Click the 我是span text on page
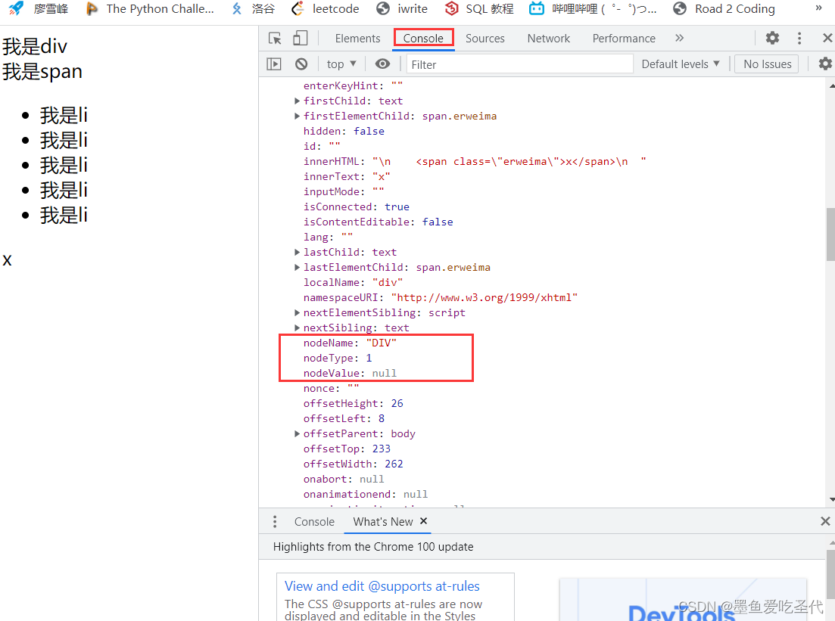This screenshot has height=621, width=835. click(x=42, y=71)
